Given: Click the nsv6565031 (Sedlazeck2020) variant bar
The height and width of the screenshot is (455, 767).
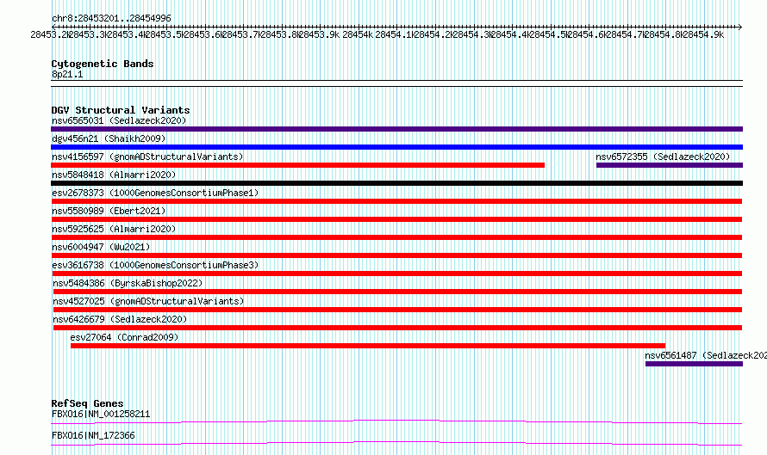Looking at the screenshot, I should click(396, 129).
